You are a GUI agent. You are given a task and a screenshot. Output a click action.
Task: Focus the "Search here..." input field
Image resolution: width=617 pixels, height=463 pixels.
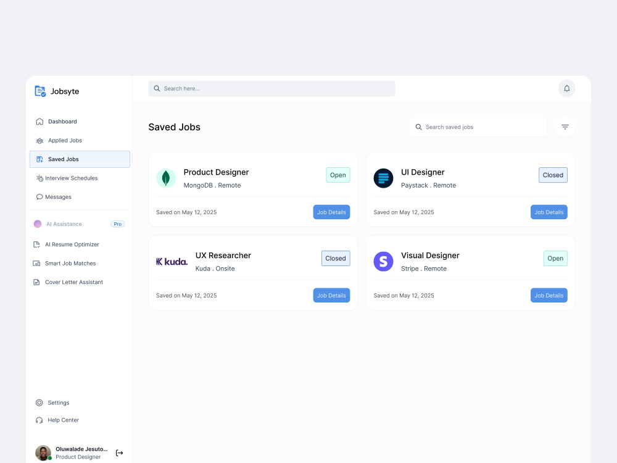(x=271, y=88)
